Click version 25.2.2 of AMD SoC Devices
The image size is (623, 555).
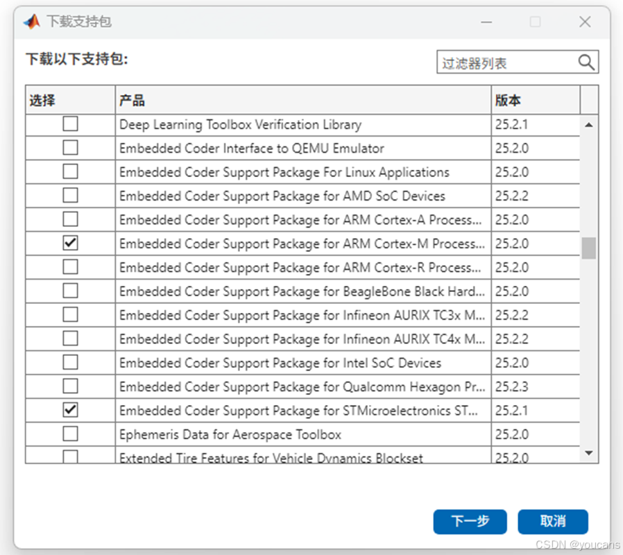[512, 196]
